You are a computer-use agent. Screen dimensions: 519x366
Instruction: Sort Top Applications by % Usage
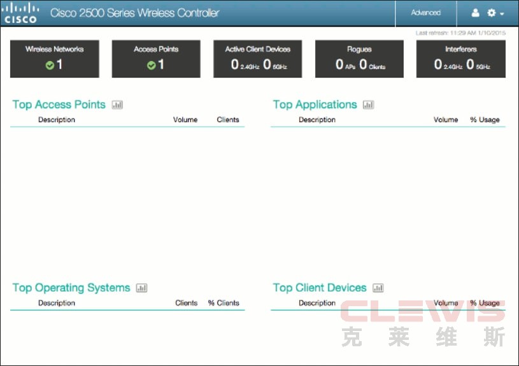pos(485,120)
